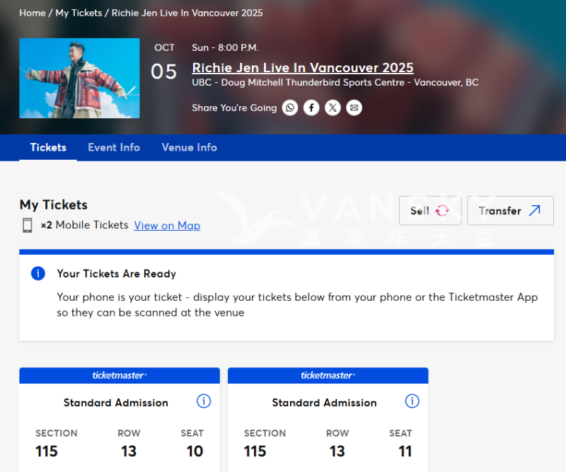Open the View on Map link

point(167,226)
